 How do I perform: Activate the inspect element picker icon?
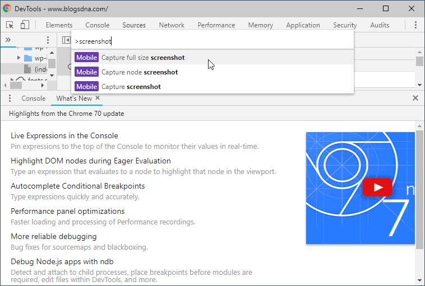10,25
